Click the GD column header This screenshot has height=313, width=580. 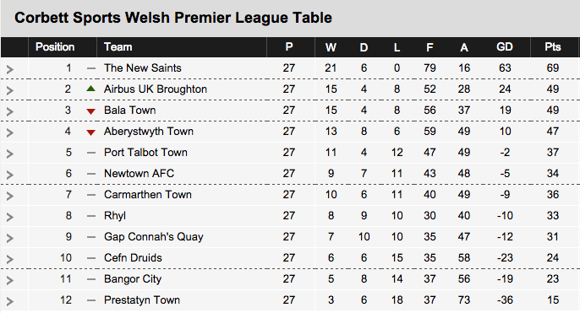(505, 47)
